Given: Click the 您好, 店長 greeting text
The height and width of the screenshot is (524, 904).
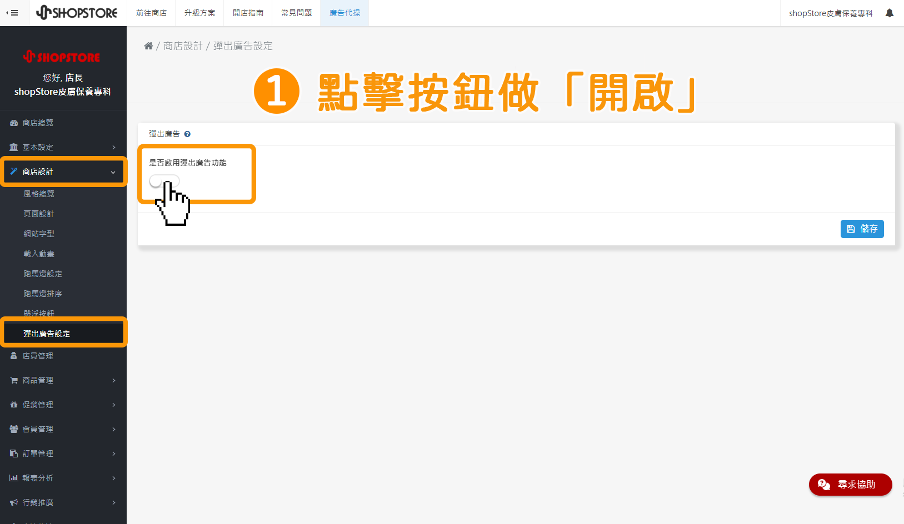Looking at the screenshot, I should pyautogui.click(x=63, y=78).
